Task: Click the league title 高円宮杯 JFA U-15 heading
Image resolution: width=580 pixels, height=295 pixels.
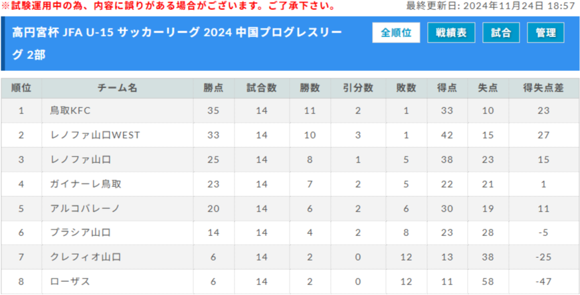Action: 177,44
